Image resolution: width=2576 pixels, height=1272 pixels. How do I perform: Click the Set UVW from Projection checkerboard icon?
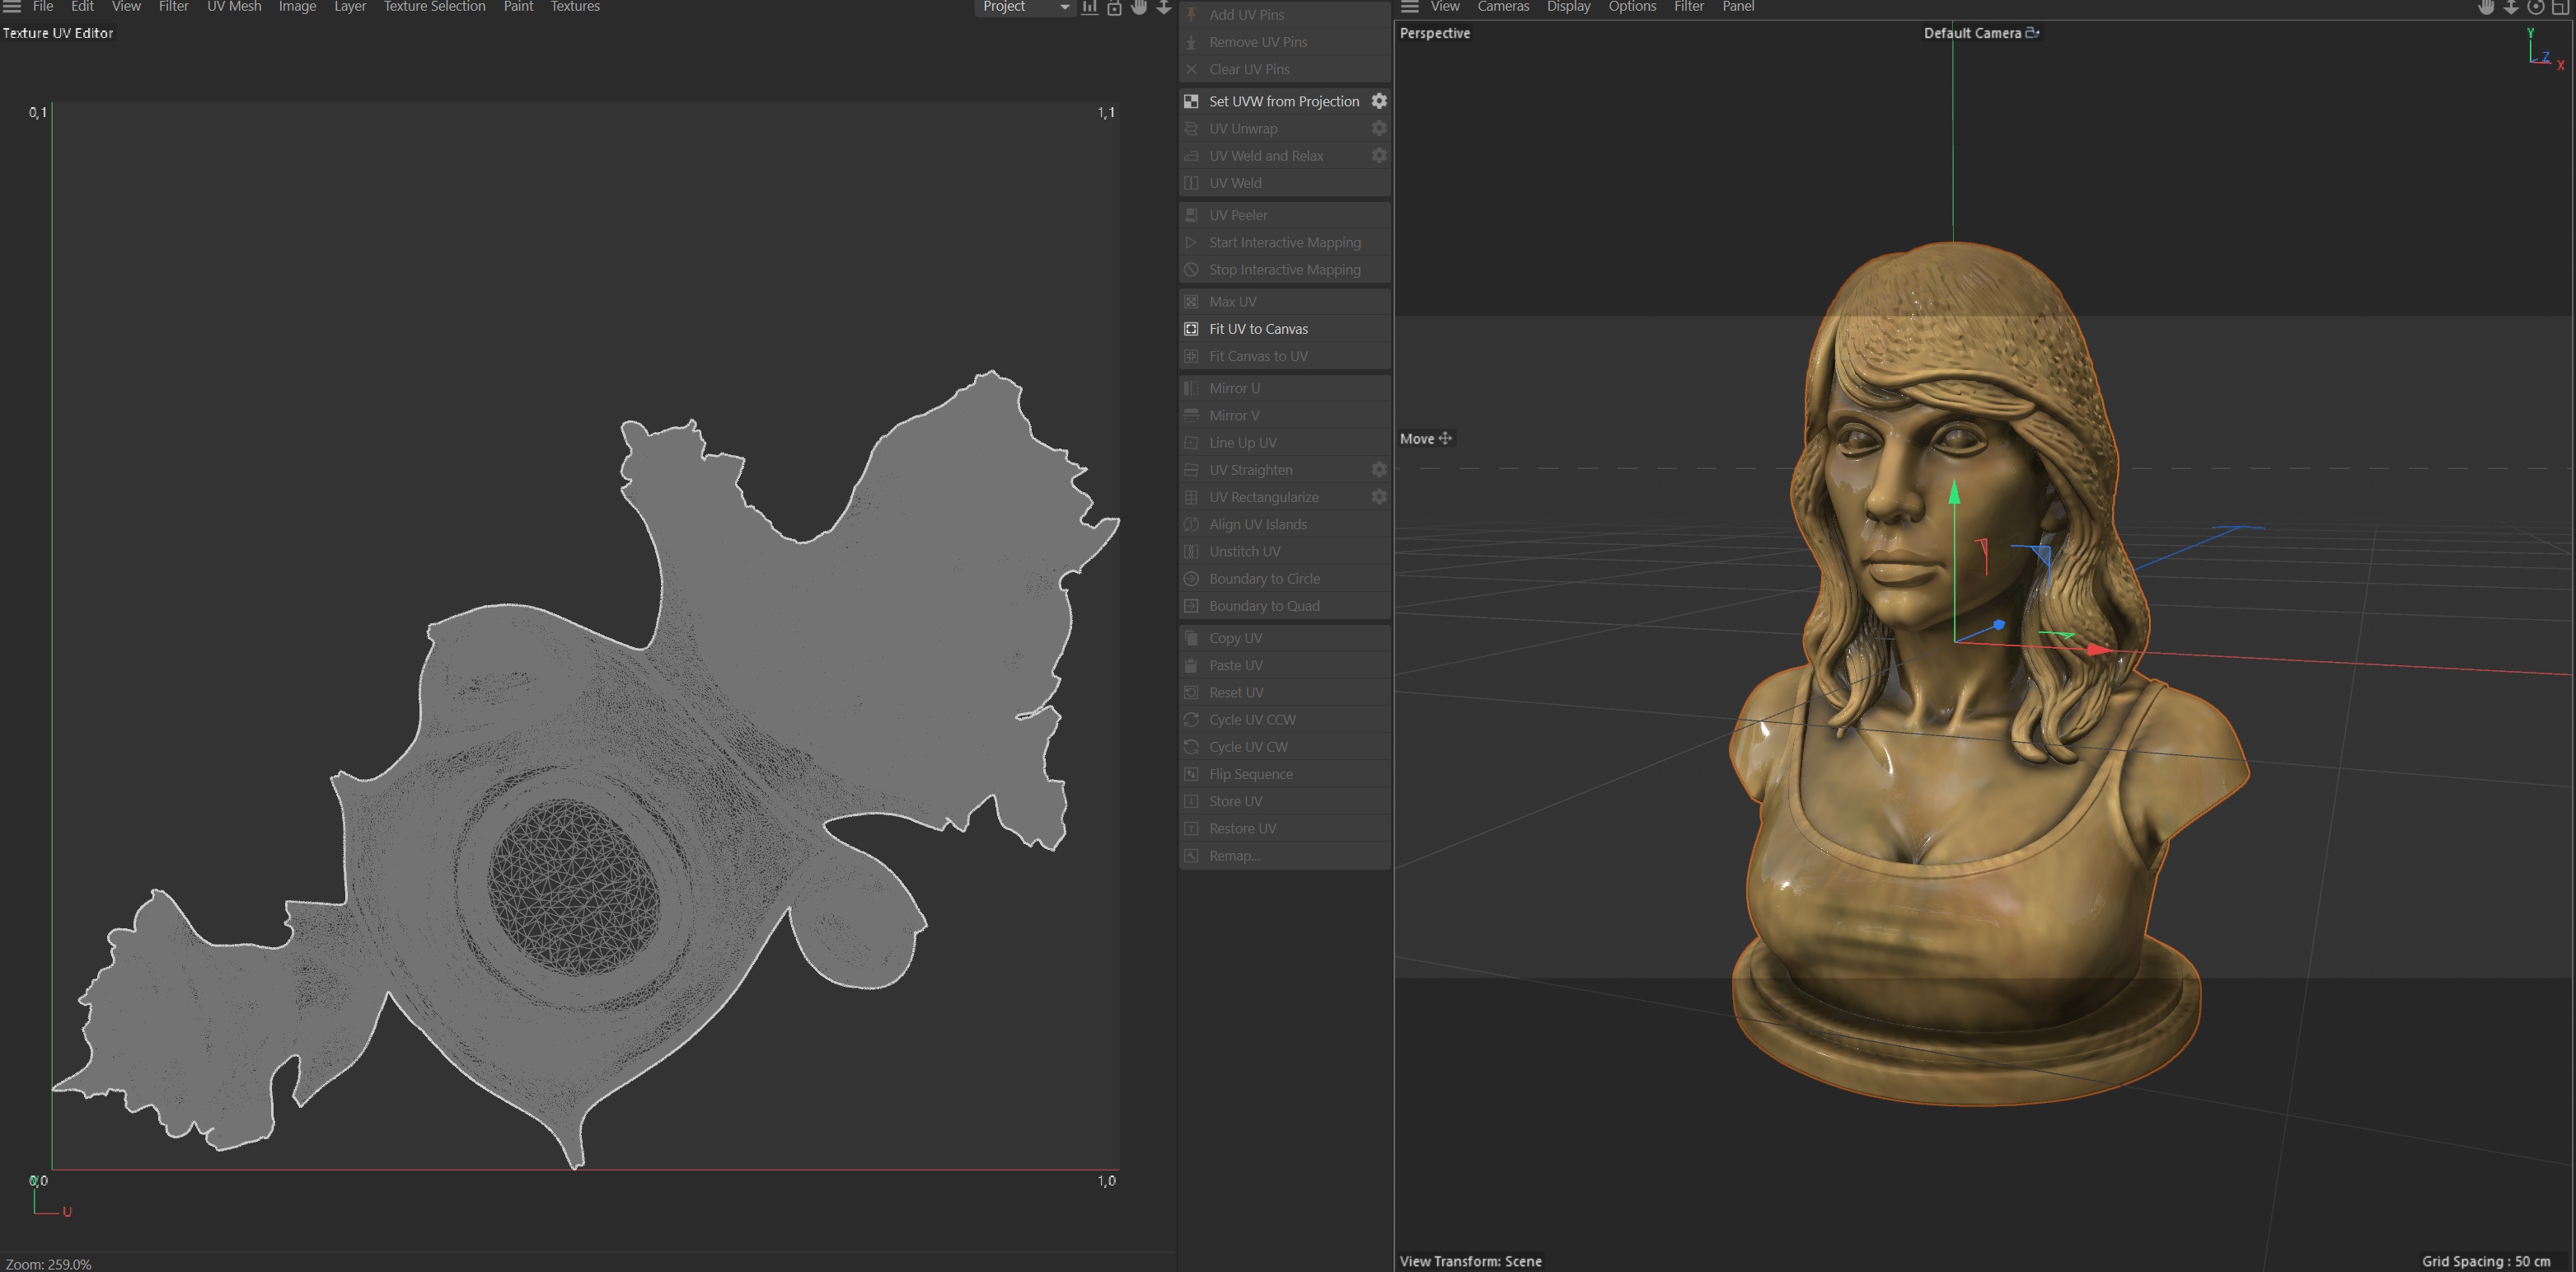click(x=1191, y=101)
